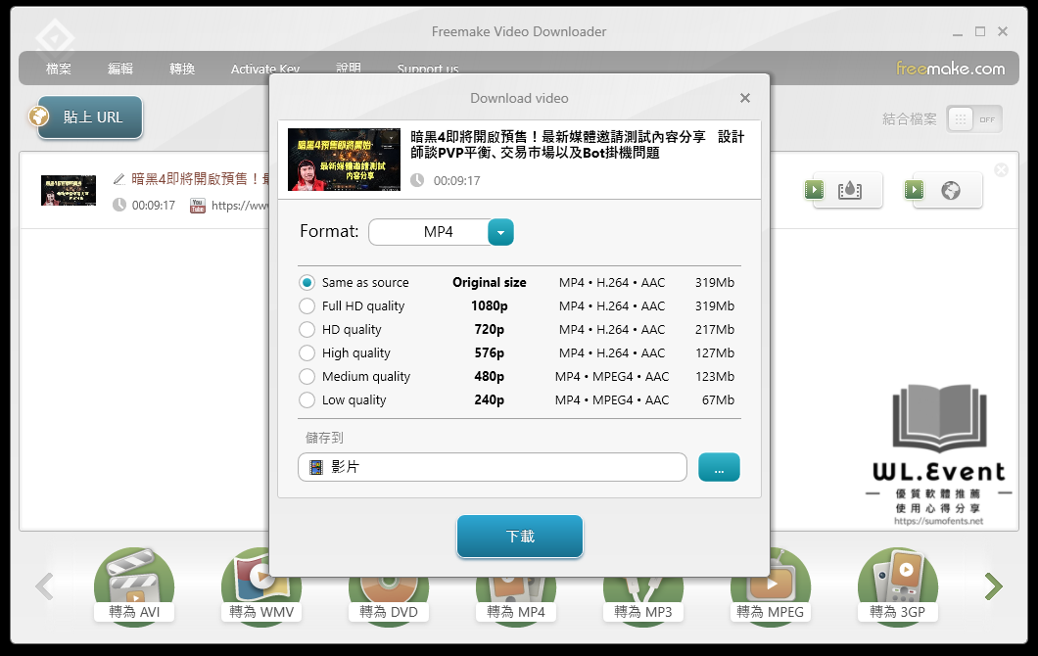Open the Format dropdown arrow
This screenshot has width=1038, height=656.
tap(500, 232)
